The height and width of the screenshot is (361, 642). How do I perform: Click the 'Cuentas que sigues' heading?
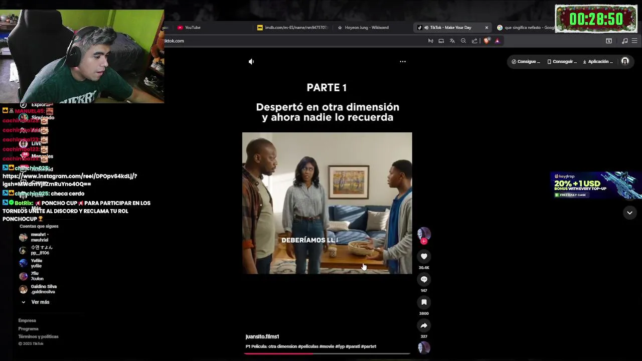(x=39, y=226)
